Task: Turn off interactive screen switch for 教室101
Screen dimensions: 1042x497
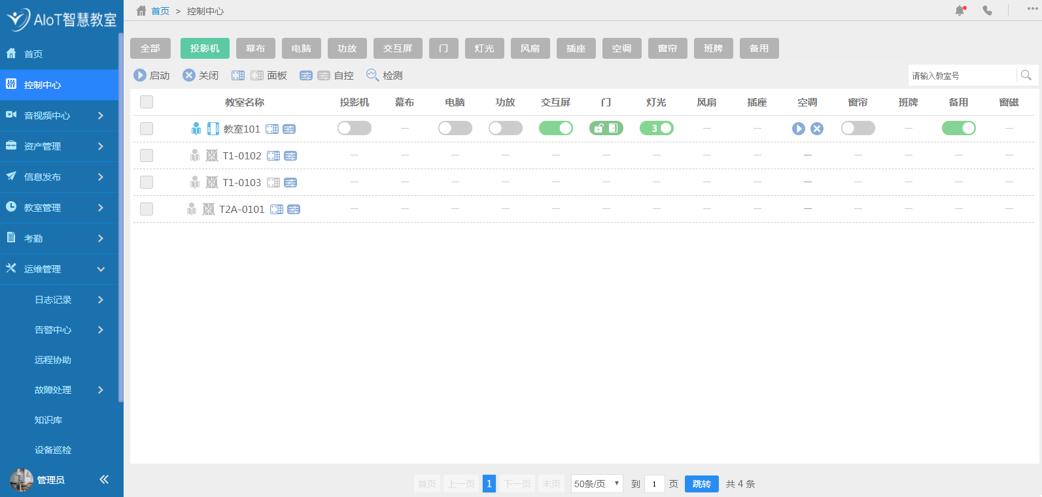Action: click(x=555, y=129)
